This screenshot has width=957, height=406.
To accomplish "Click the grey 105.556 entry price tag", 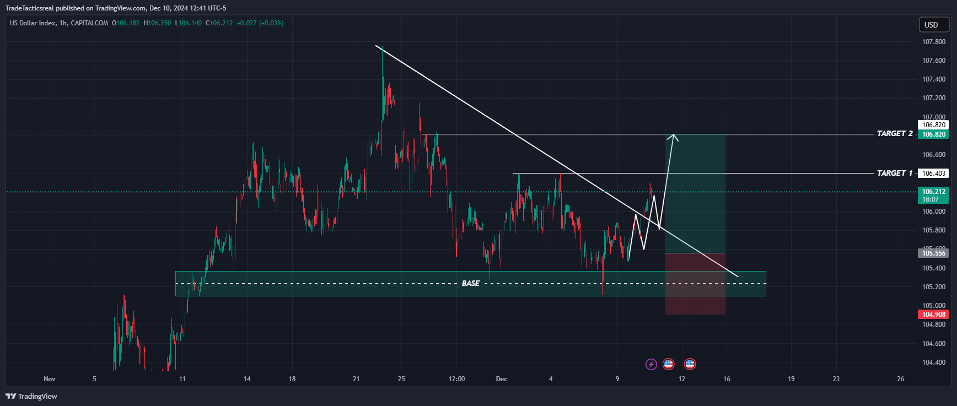I will pos(933,253).
